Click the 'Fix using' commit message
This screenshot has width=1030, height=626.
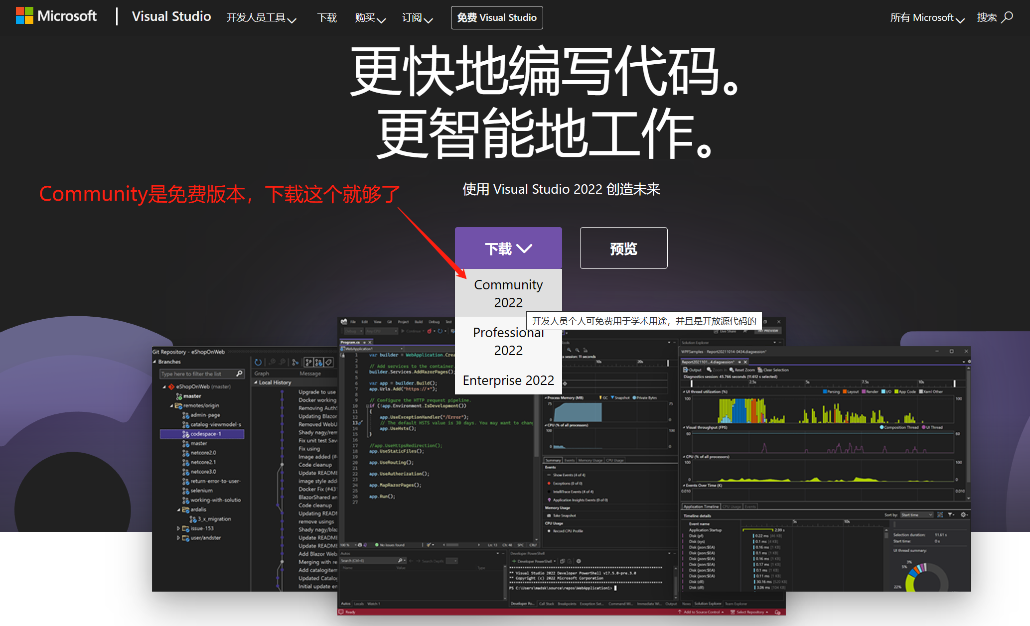(x=309, y=449)
